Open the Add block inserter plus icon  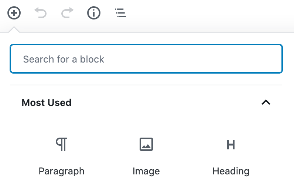tap(14, 13)
